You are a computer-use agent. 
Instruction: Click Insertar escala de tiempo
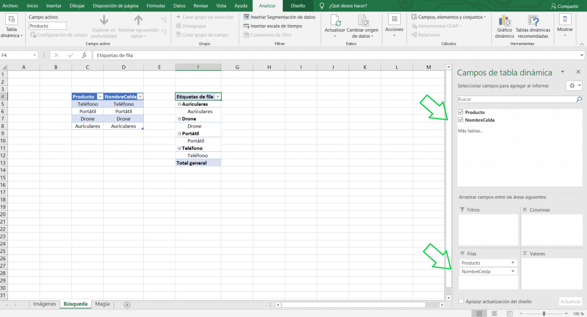click(272, 26)
